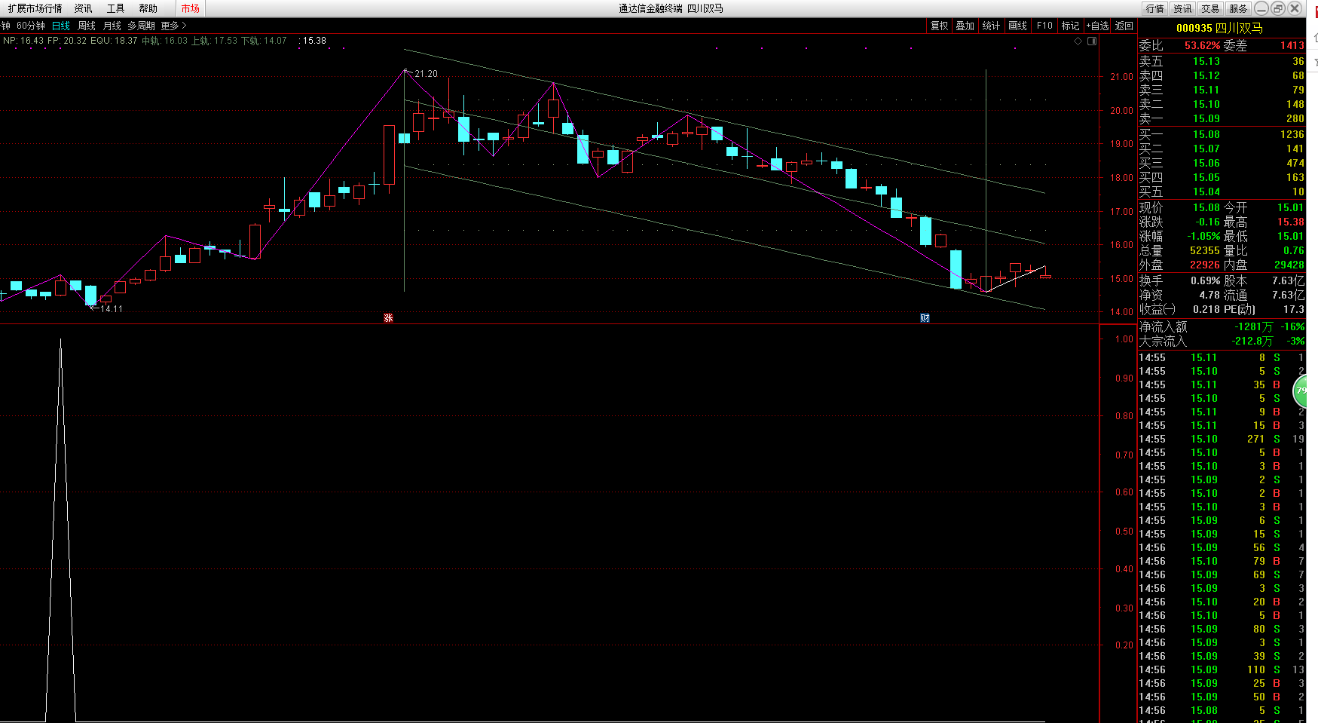Viewport: 1318px width, 723px height.
Task: Select the 14:55 15.11 tick with volume 35
Action: pos(1221,384)
